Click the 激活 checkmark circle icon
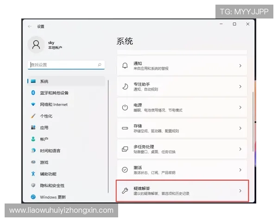 click(125, 170)
